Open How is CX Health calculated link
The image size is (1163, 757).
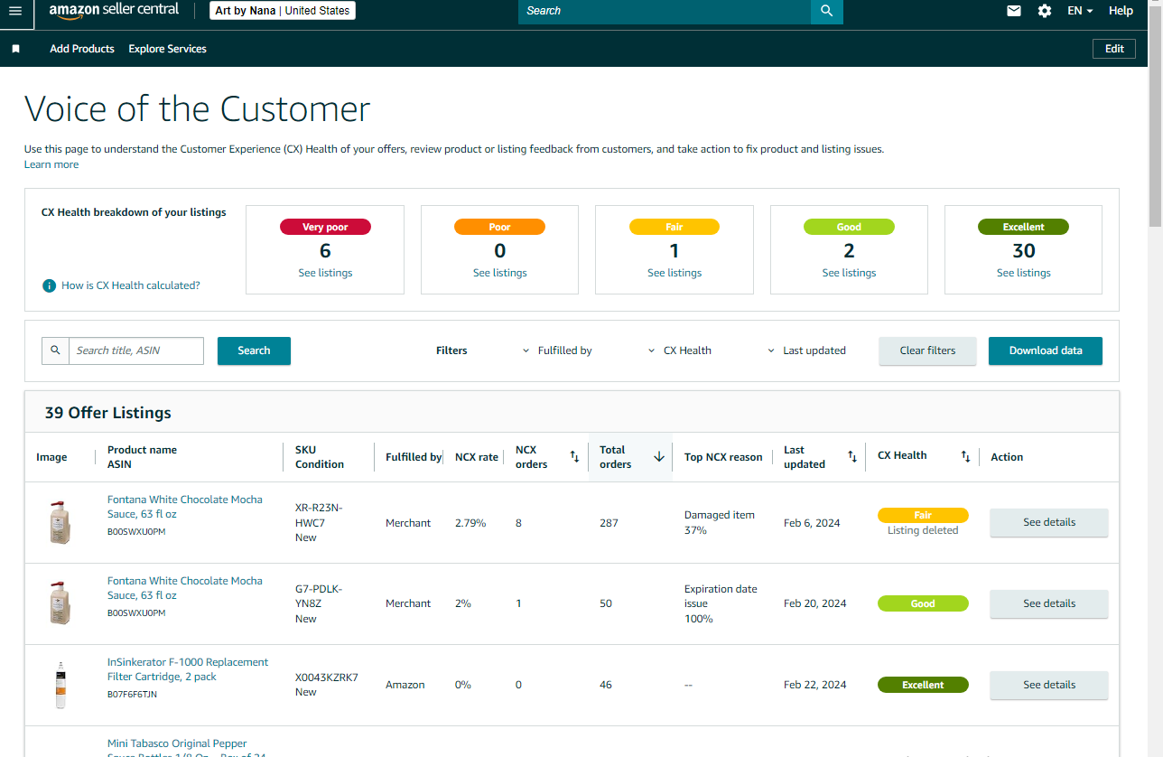pos(131,285)
